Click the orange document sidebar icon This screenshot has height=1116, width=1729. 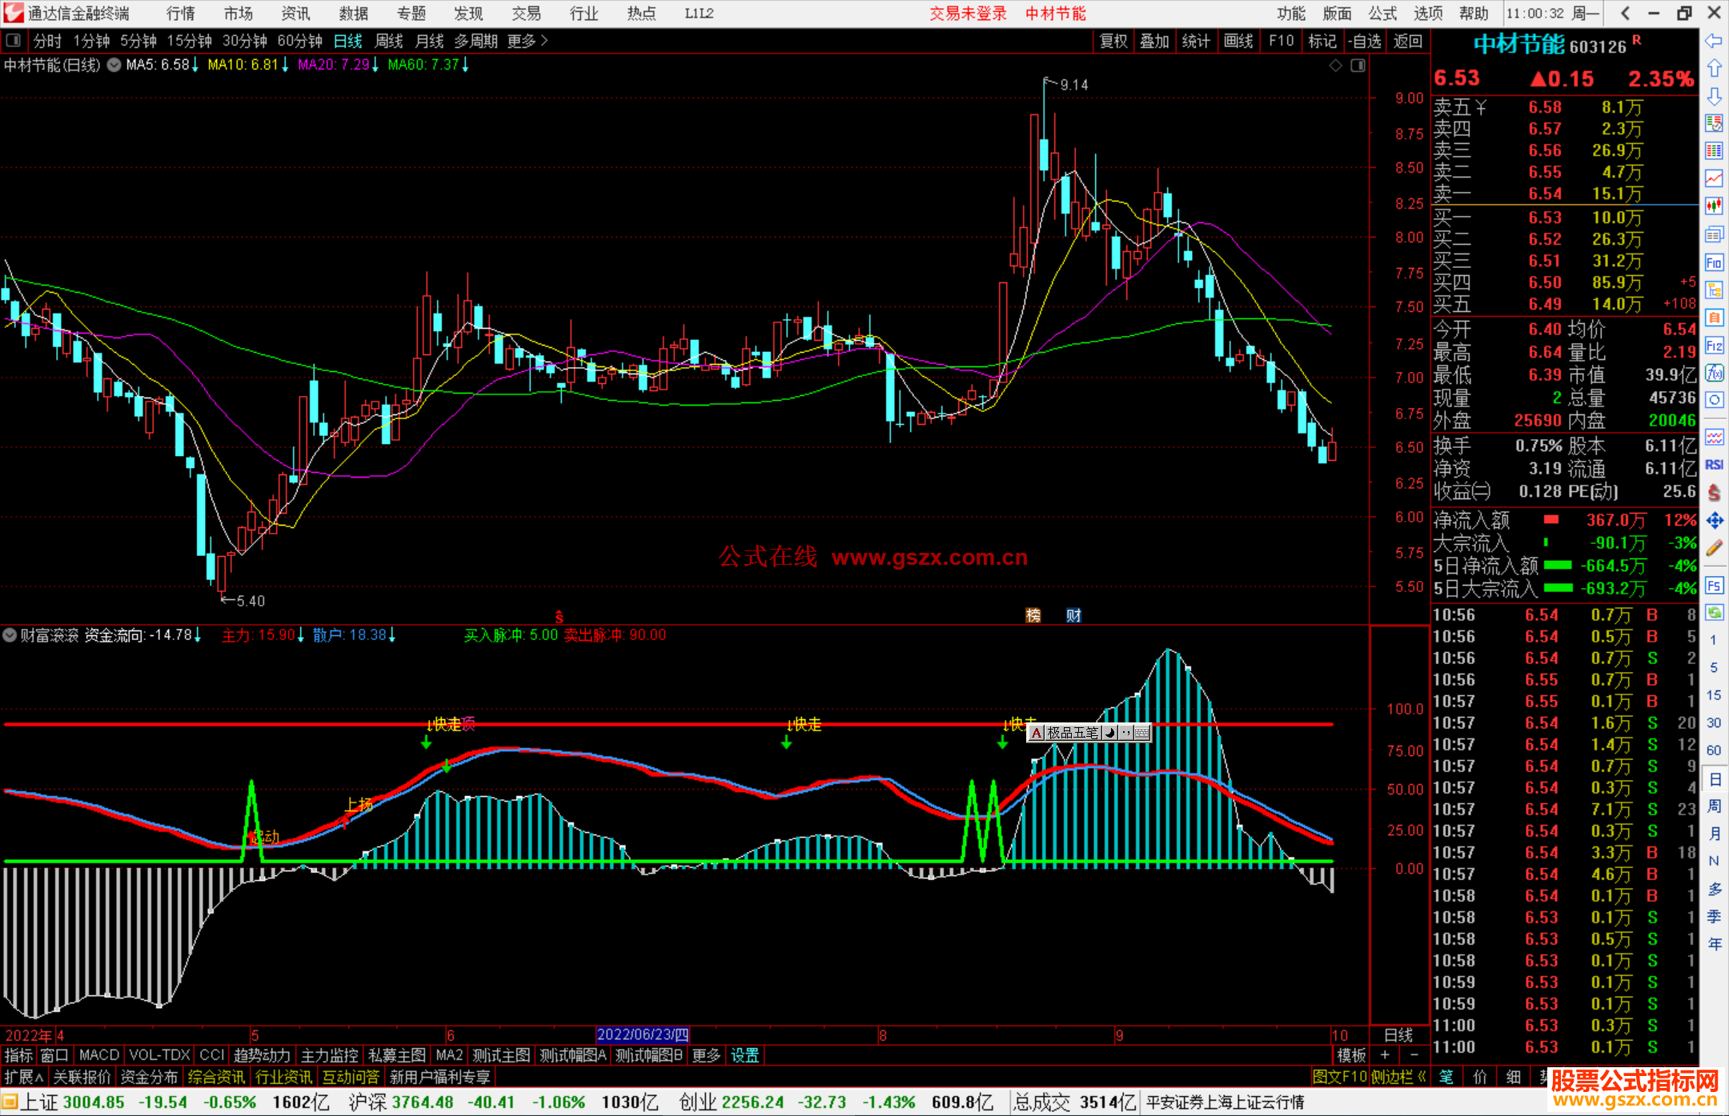coord(1714,318)
